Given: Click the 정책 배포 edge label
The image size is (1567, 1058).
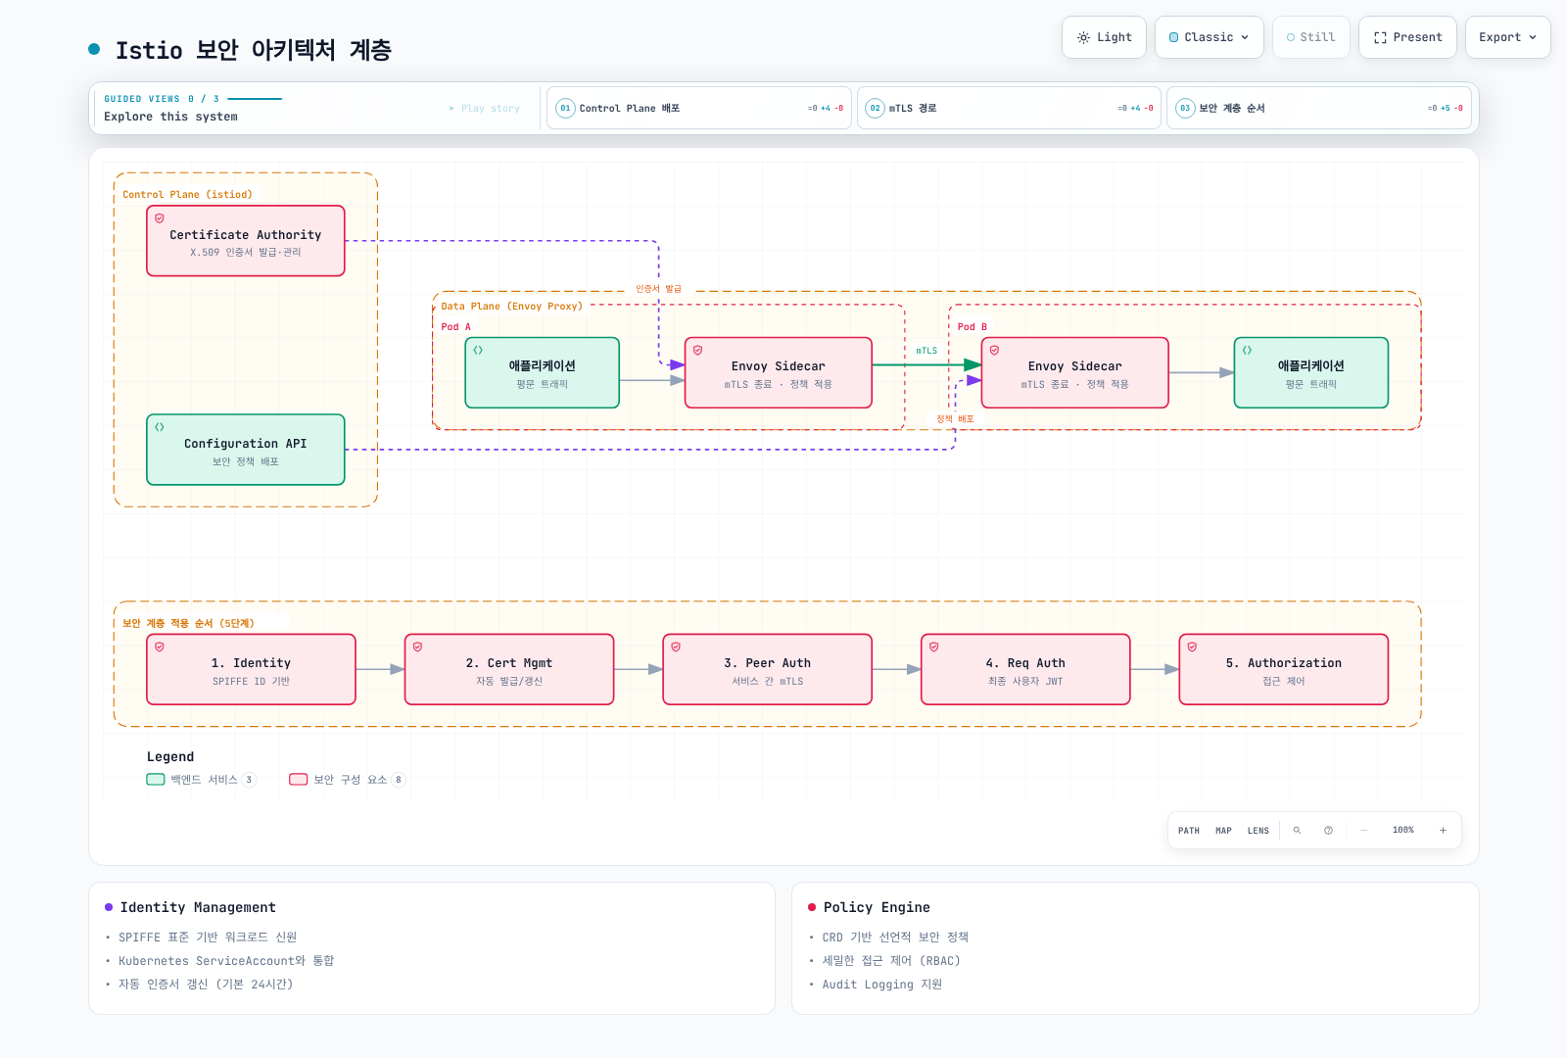Looking at the screenshot, I should [955, 419].
